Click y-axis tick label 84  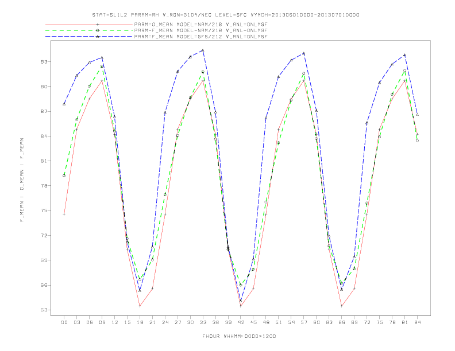[x=44, y=136]
